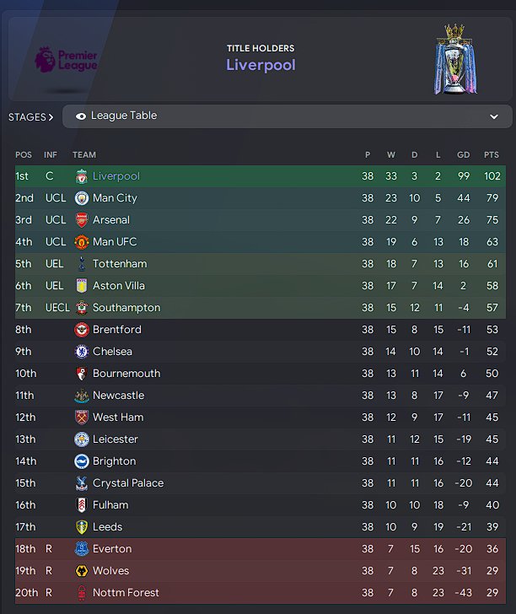516x614 pixels.
Task: Open the League Table stages dropdown
Action: [x=287, y=116]
